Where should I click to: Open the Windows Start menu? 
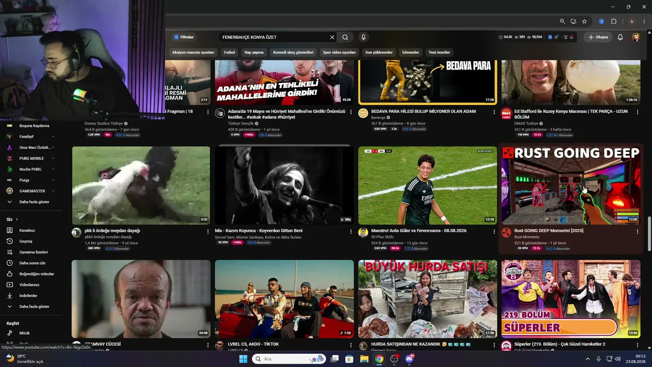tap(243, 359)
